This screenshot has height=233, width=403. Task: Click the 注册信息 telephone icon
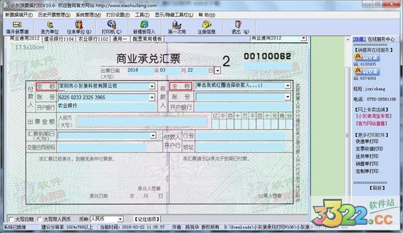206,27
